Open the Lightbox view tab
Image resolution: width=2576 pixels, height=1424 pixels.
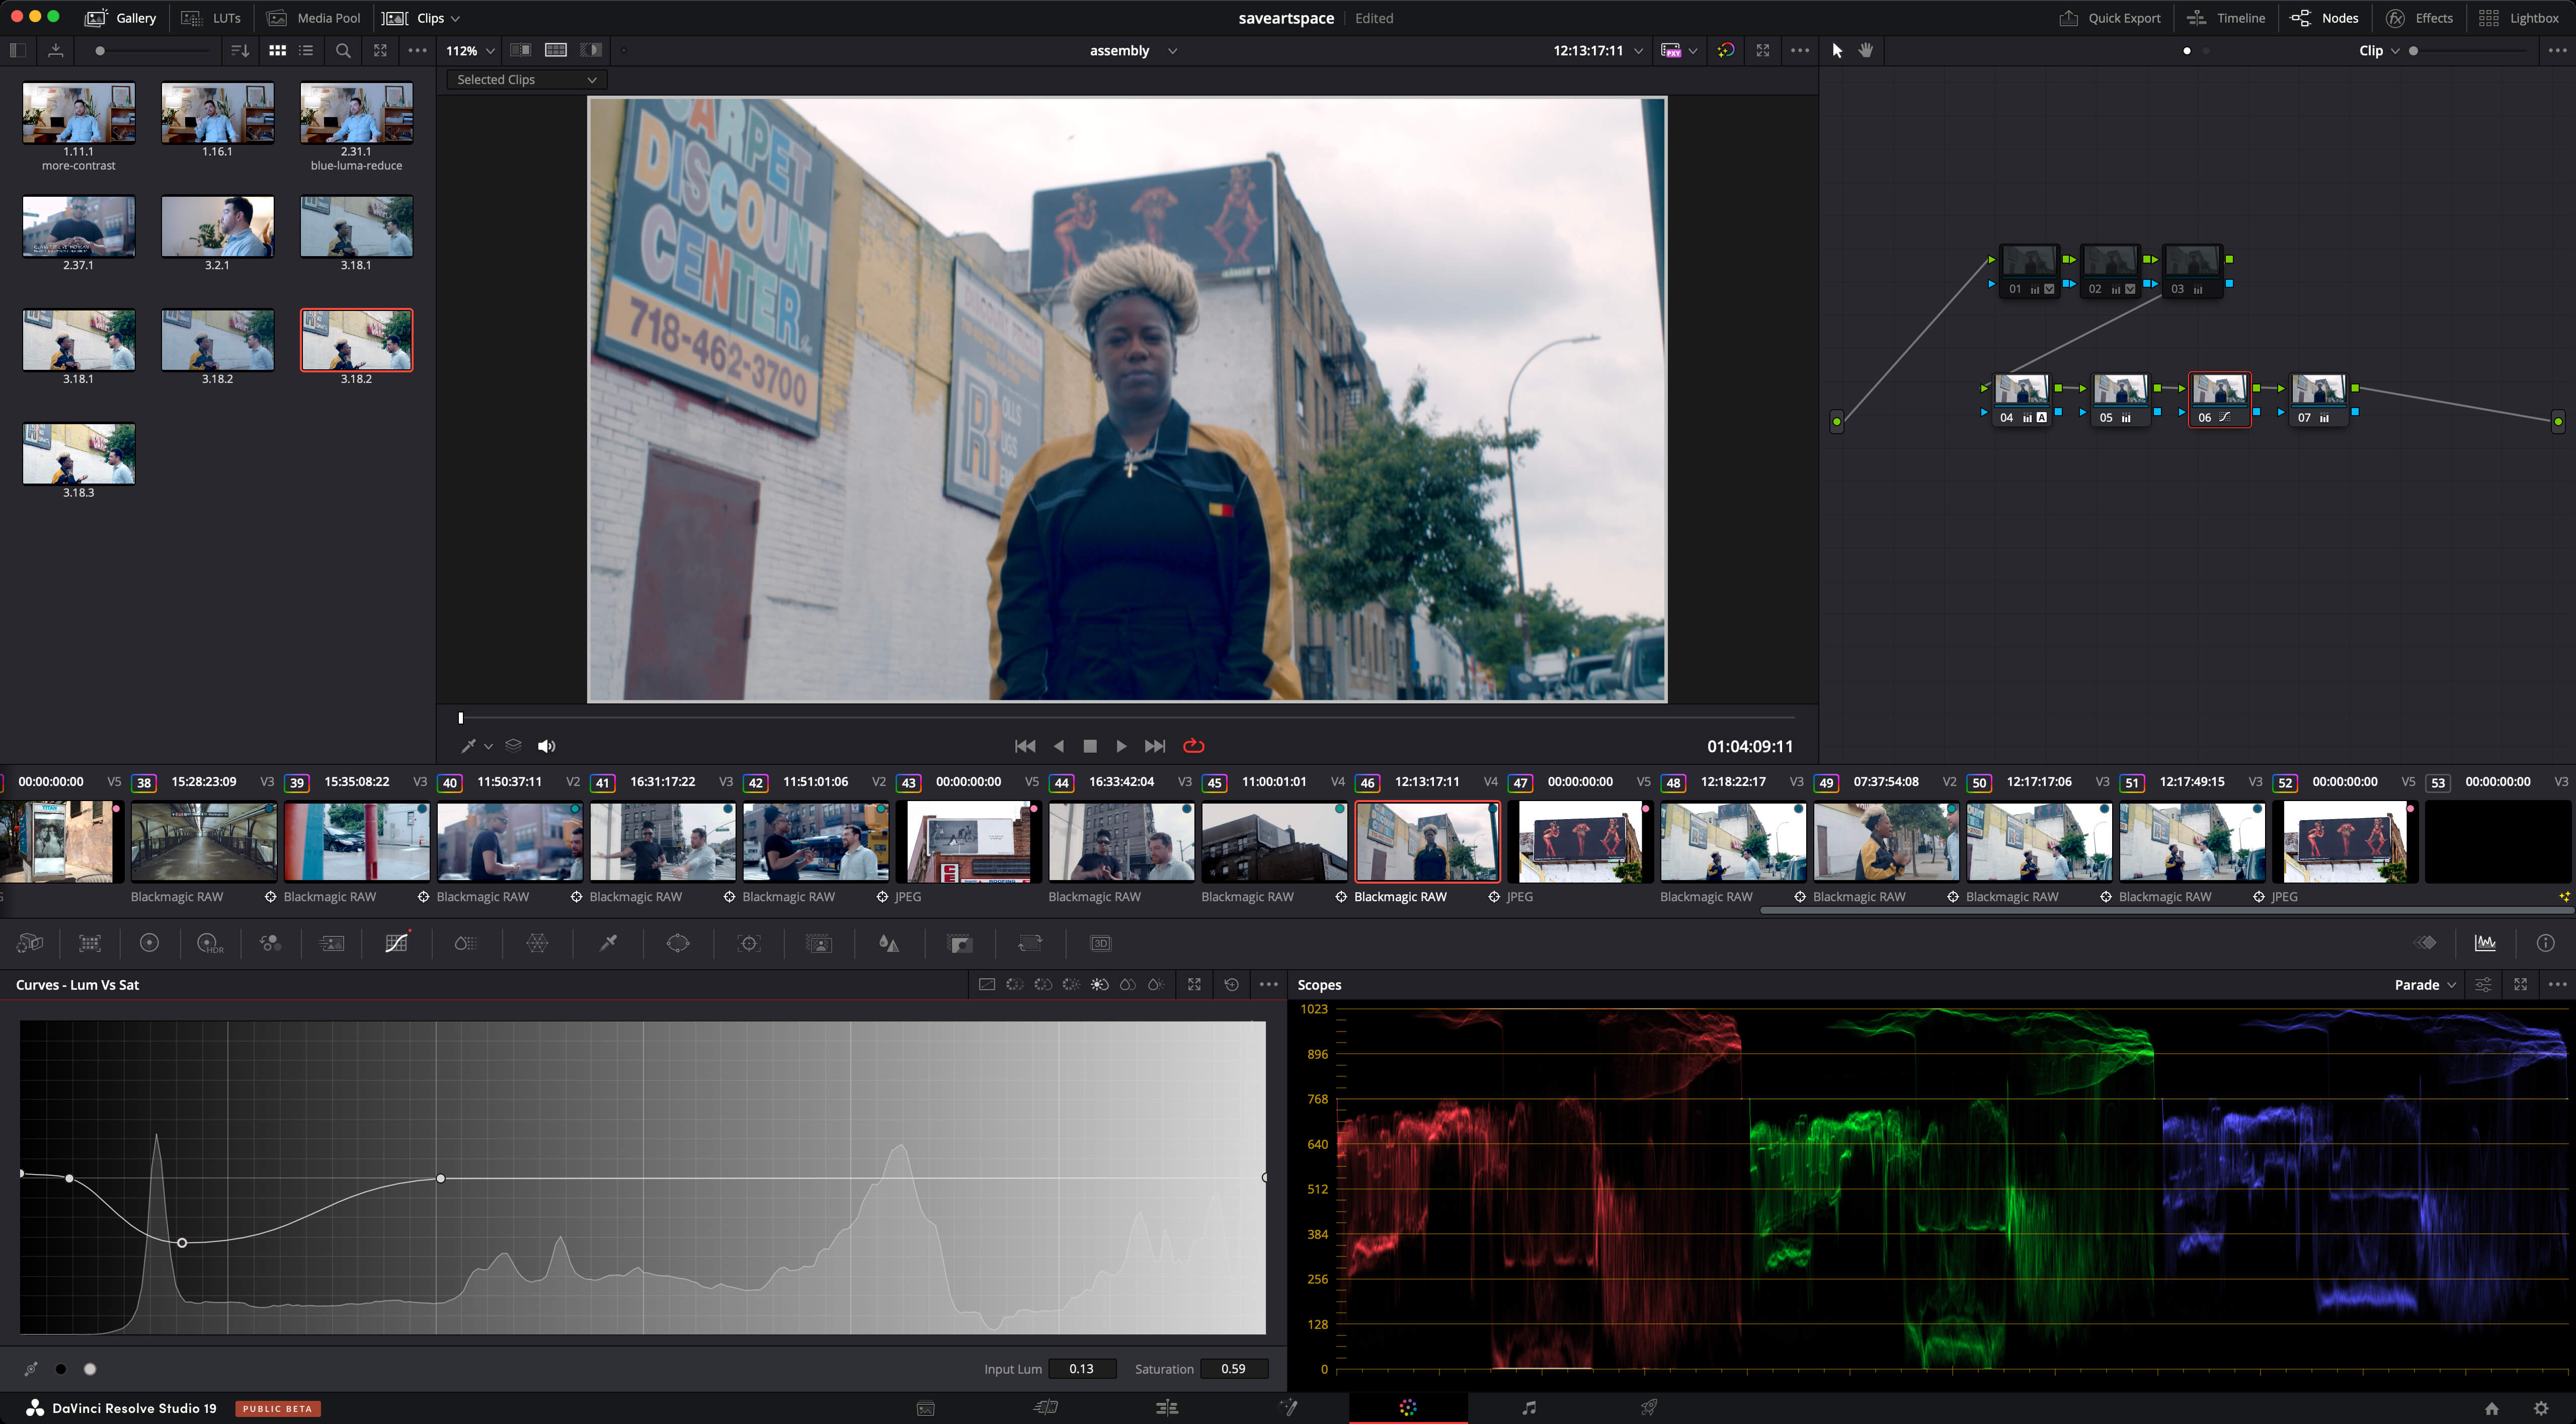[x=2518, y=18]
